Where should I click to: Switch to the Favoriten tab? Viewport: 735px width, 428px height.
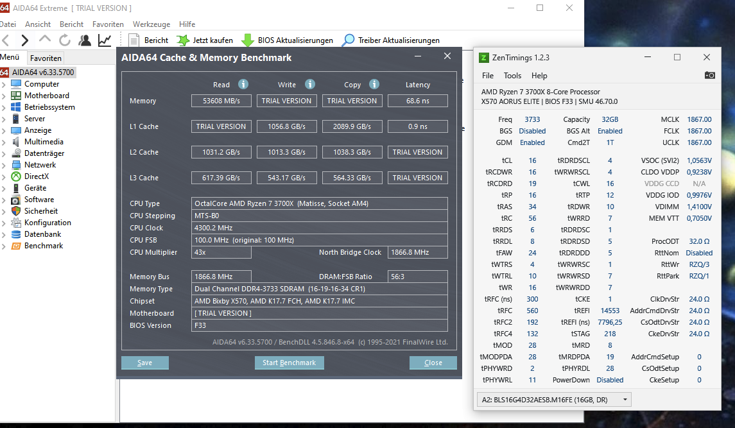pos(46,58)
